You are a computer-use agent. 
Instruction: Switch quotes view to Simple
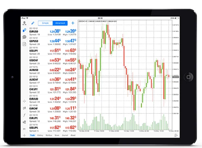pyautogui.click(x=45, y=23)
